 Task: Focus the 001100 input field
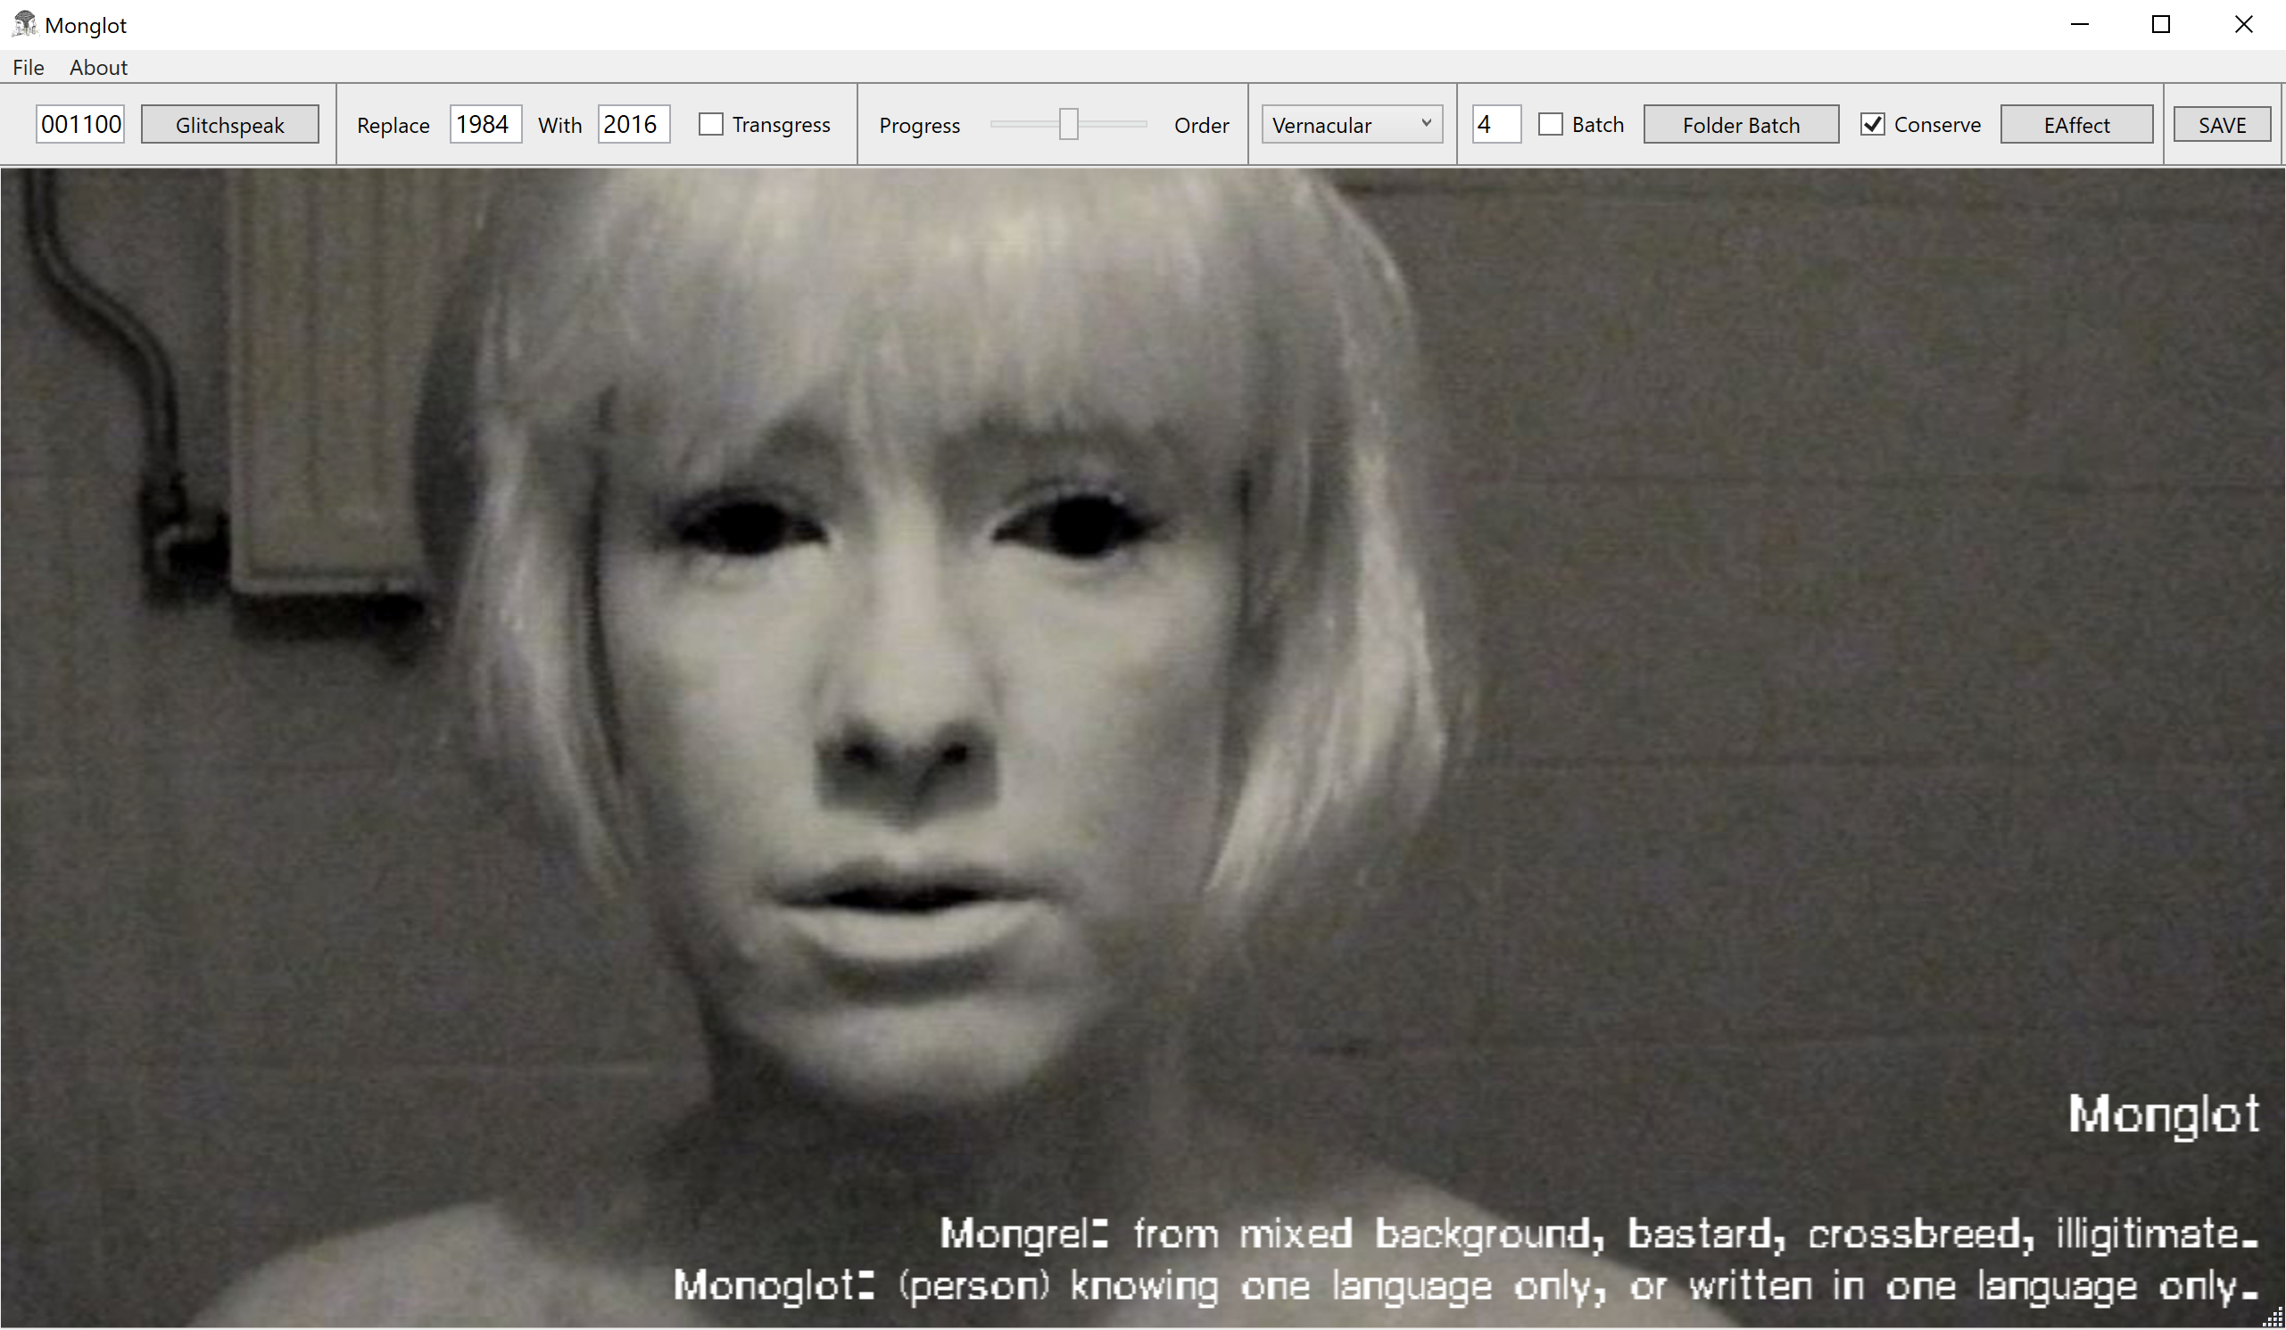tap(79, 124)
